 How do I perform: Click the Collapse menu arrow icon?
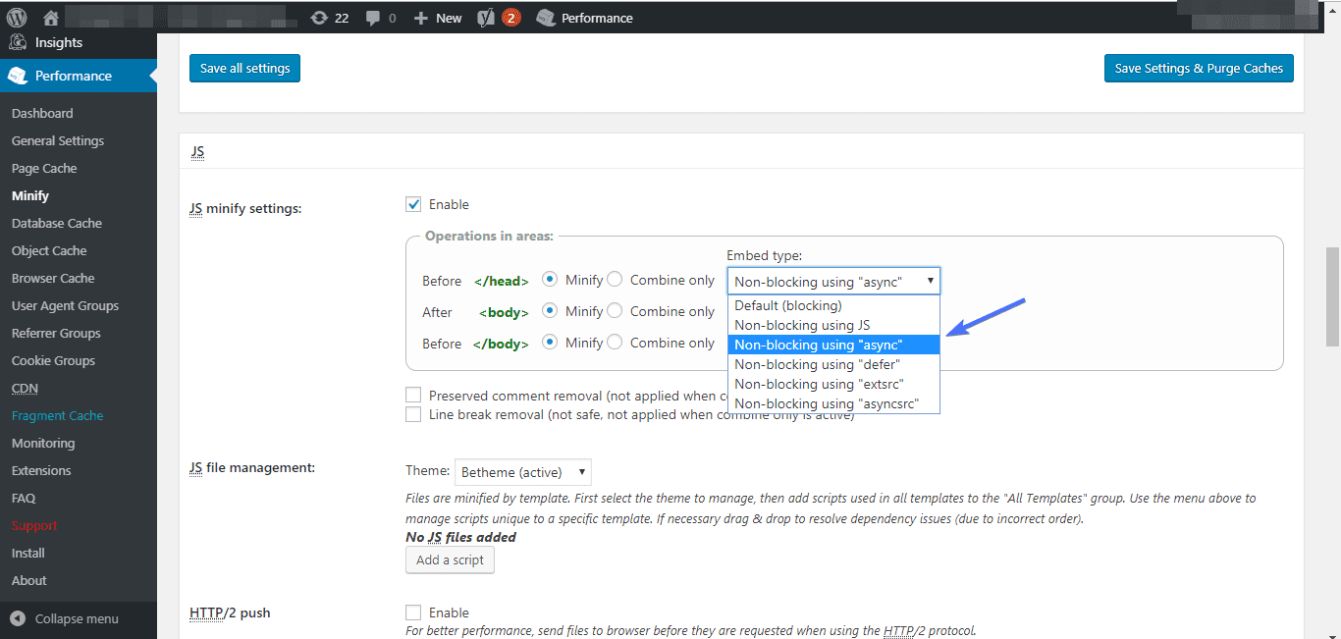[x=18, y=618]
